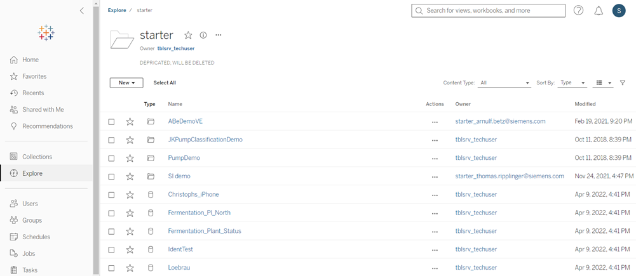Click the Explore breadcrumb link
This screenshot has width=636, height=276.
tap(117, 10)
